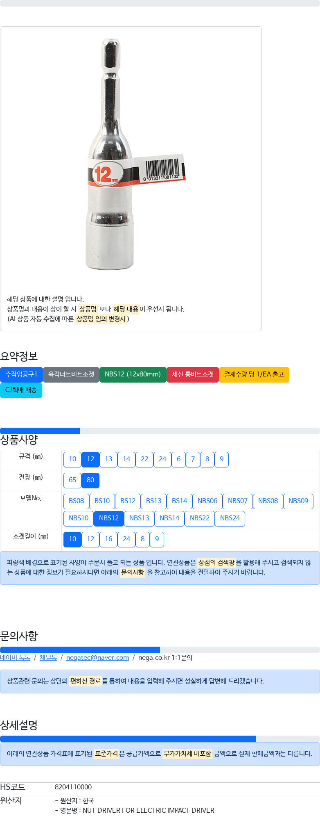This screenshot has width=320, height=816.
Task: Click the 결제수량 당 1/EA 출고 tag
Action: coord(254,374)
